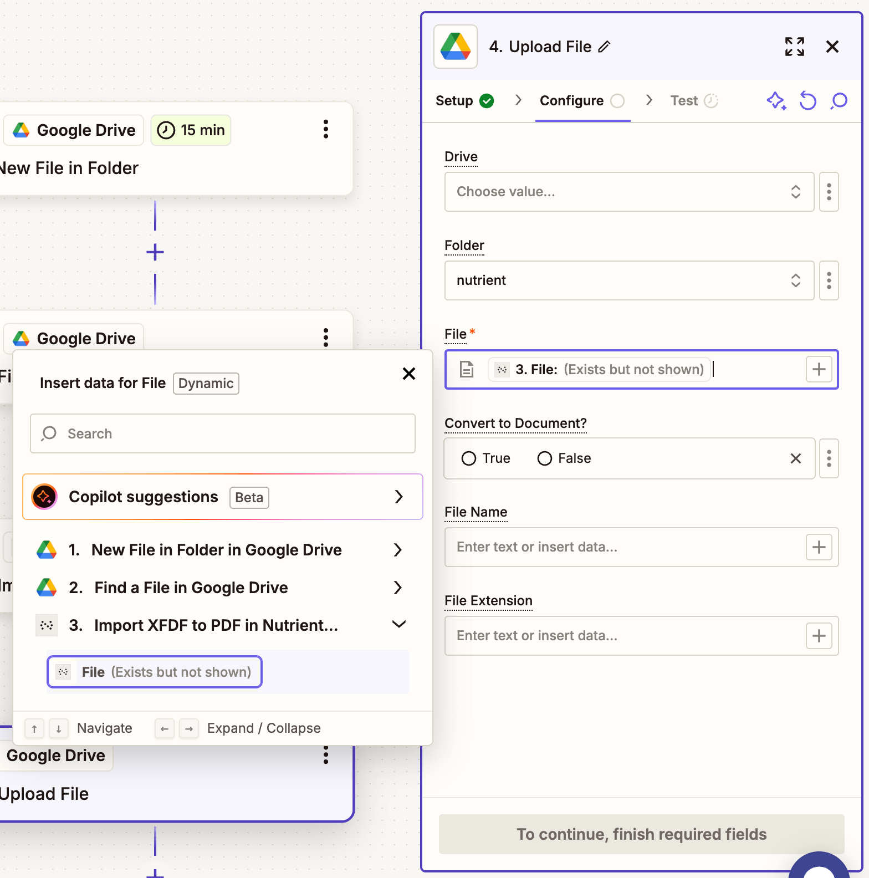Click the Dynamic badge
The width and height of the screenshot is (869, 878).
click(206, 384)
